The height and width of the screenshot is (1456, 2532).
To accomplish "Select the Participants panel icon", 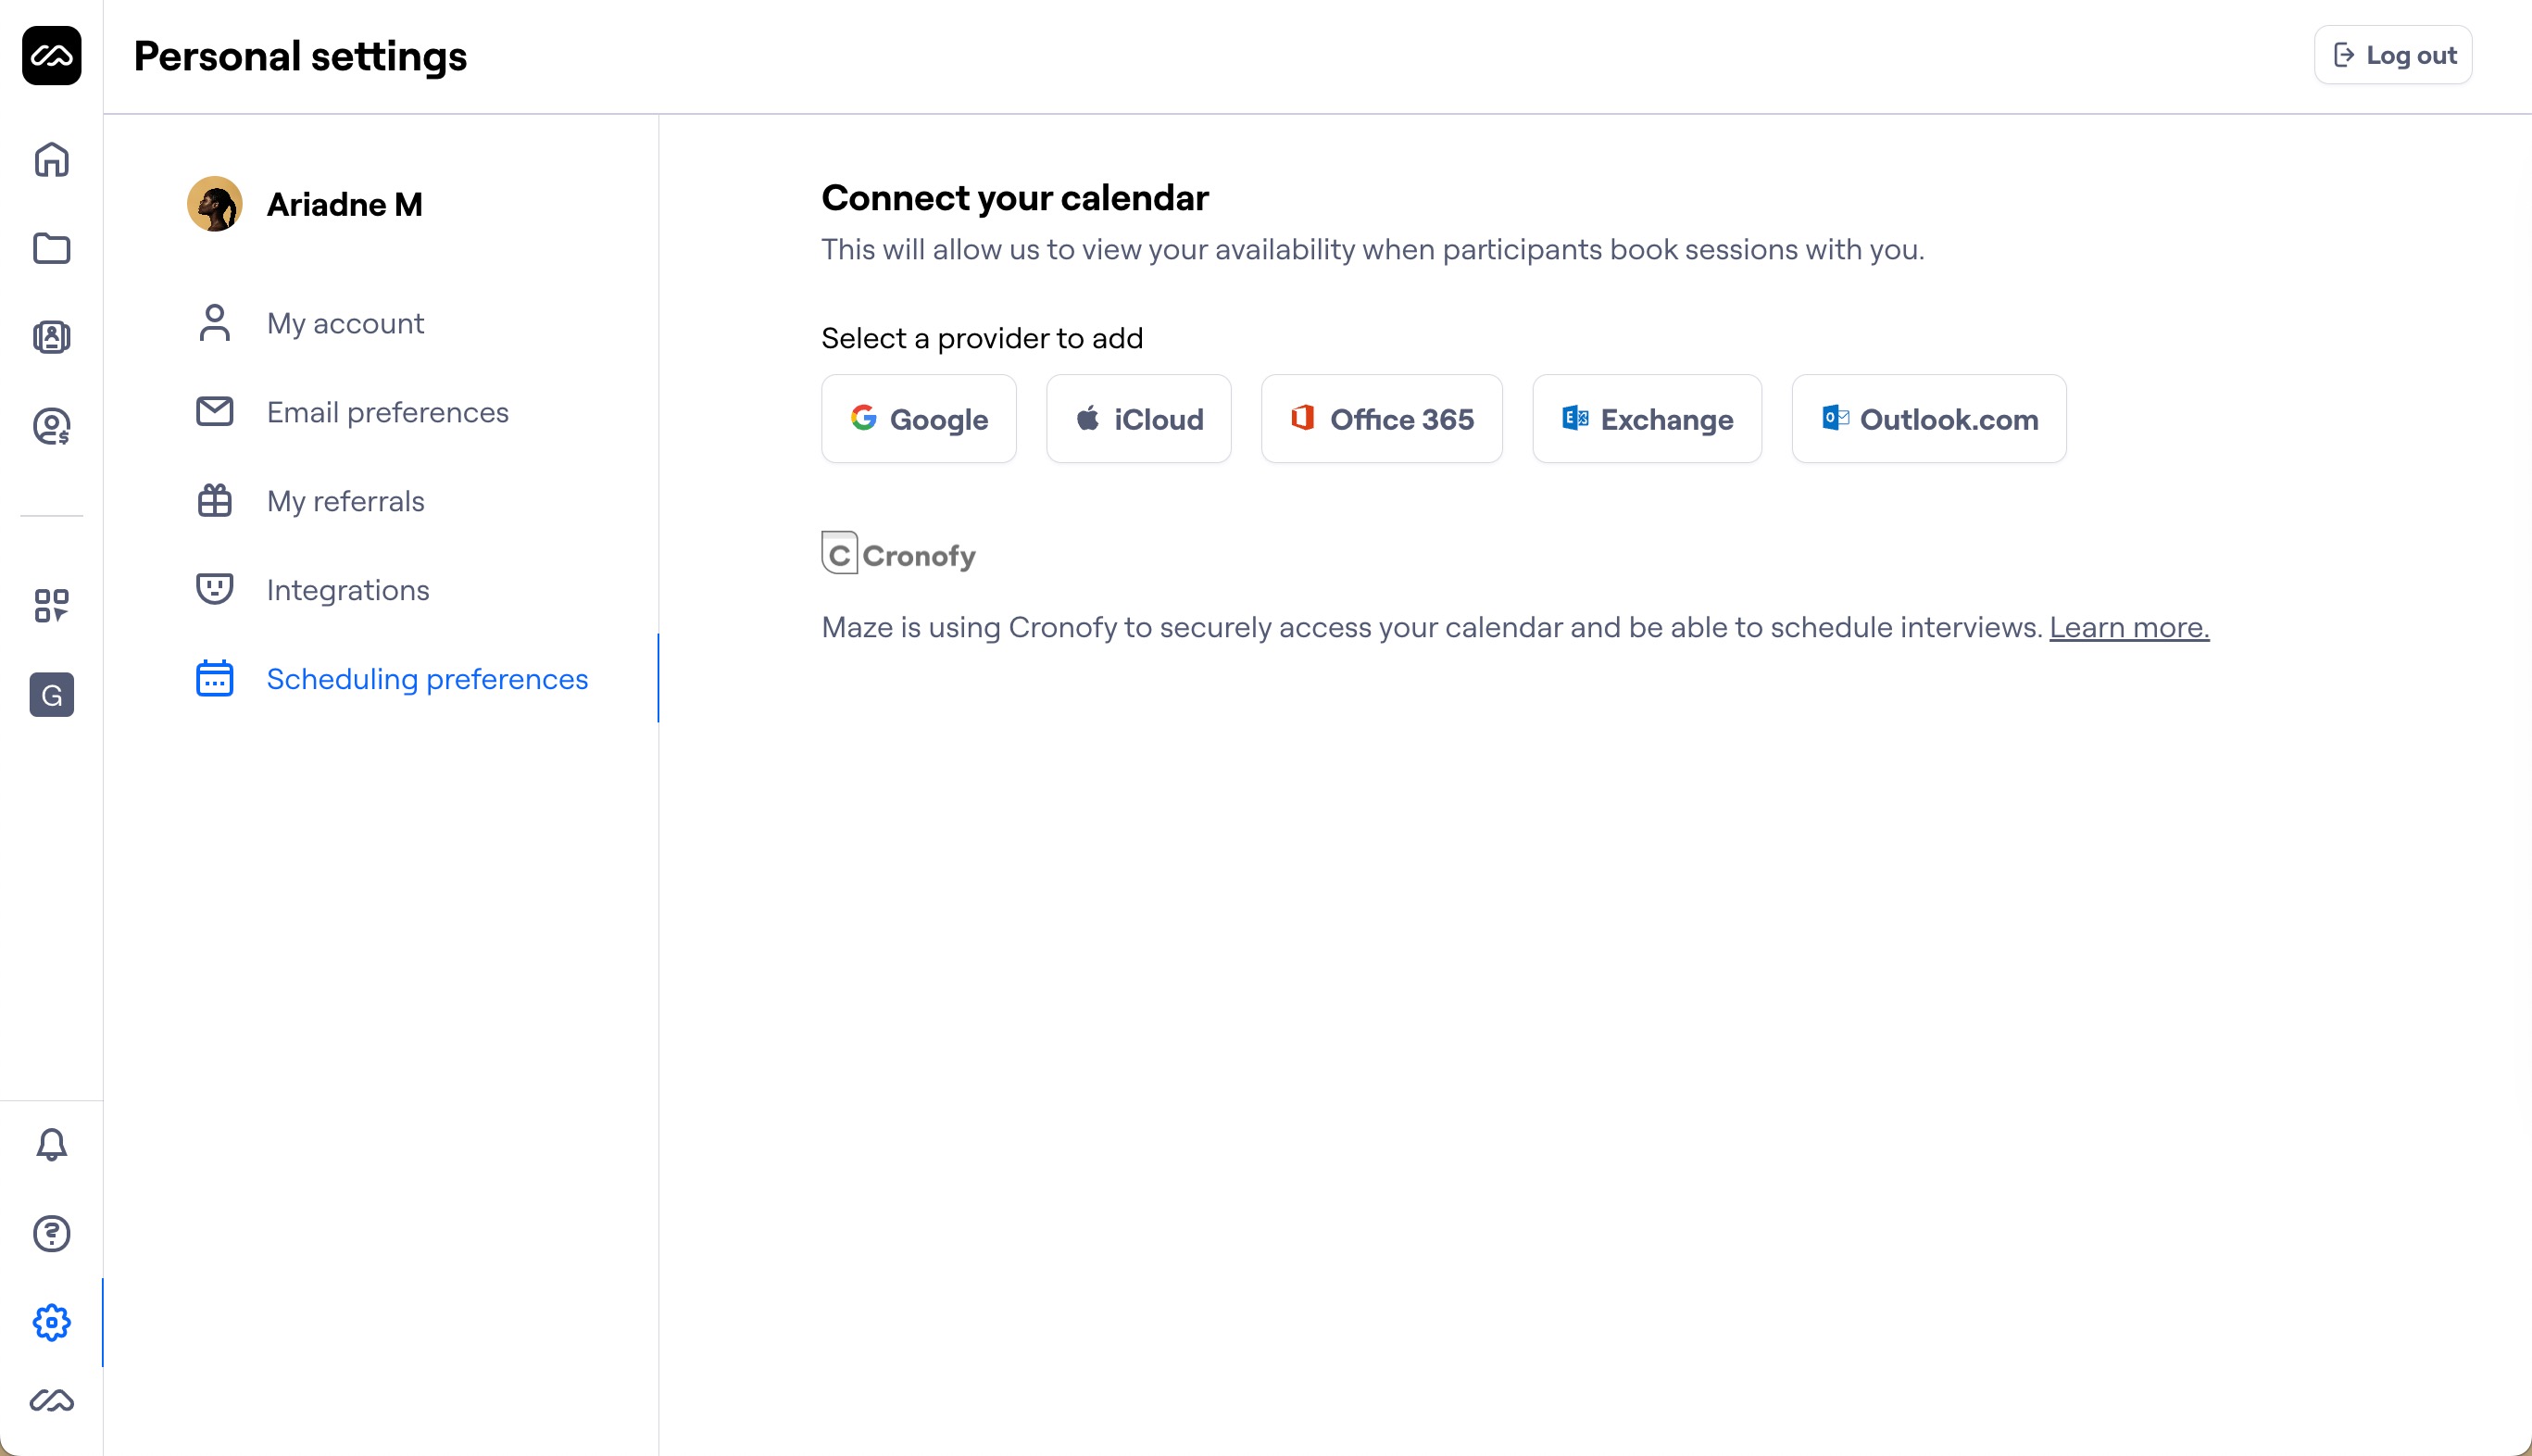I will 51,337.
